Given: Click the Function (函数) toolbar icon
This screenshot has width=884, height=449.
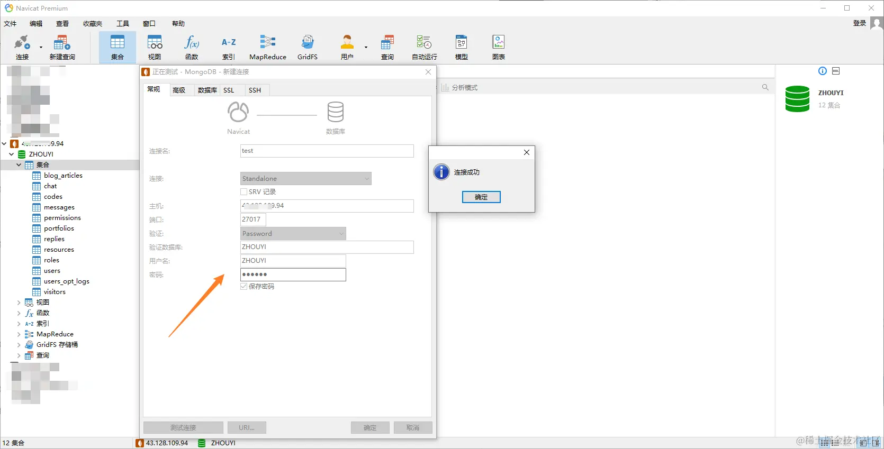Looking at the screenshot, I should pyautogui.click(x=192, y=48).
